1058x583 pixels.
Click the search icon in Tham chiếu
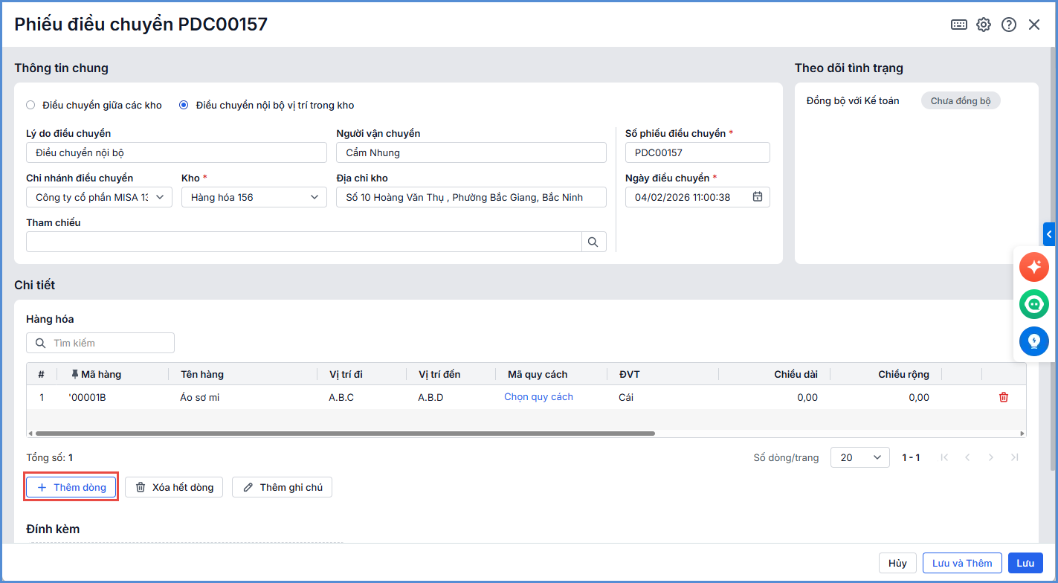click(593, 242)
